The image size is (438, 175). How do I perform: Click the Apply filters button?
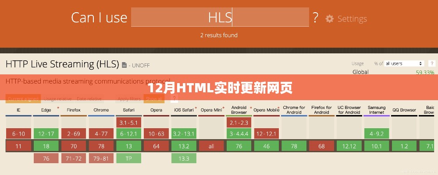pyautogui.click(x=129, y=98)
